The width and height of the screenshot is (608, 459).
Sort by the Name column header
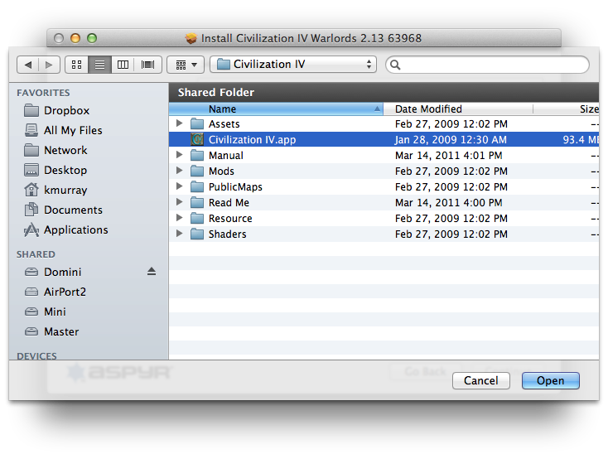click(276, 109)
